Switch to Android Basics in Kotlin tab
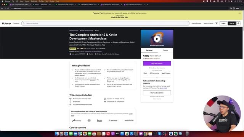The image size is (244, 137). [x=88, y=5]
